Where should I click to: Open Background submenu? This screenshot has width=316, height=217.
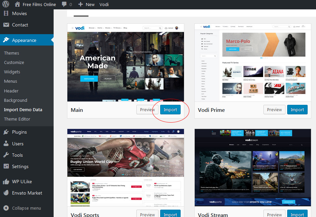coord(15,100)
